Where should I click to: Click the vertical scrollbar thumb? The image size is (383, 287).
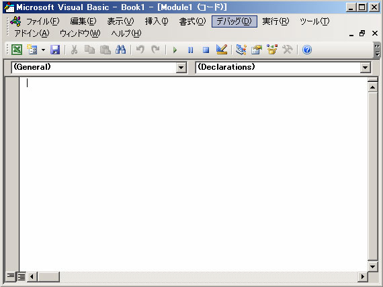pyautogui.click(x=373, y=176)
